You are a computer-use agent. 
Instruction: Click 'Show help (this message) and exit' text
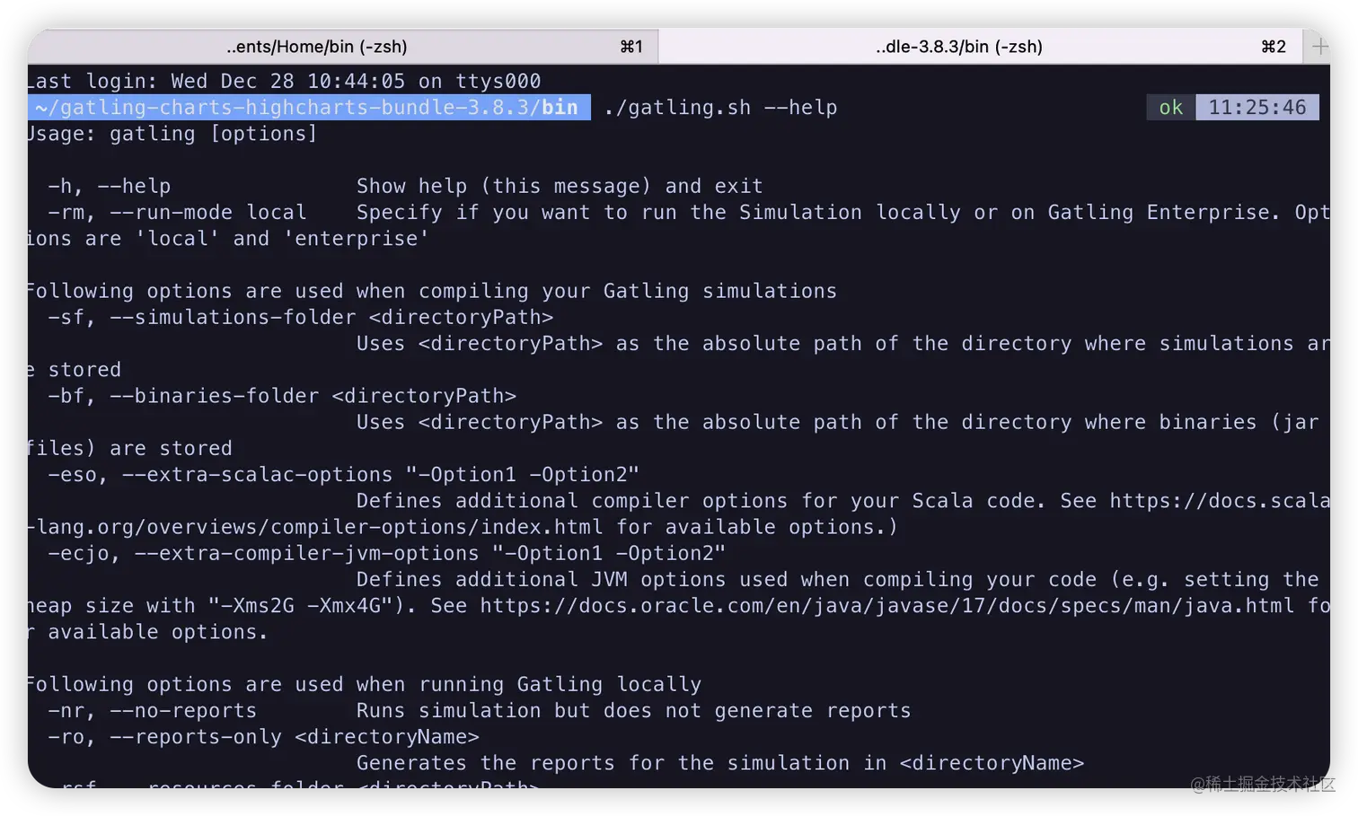click(560, 186)
